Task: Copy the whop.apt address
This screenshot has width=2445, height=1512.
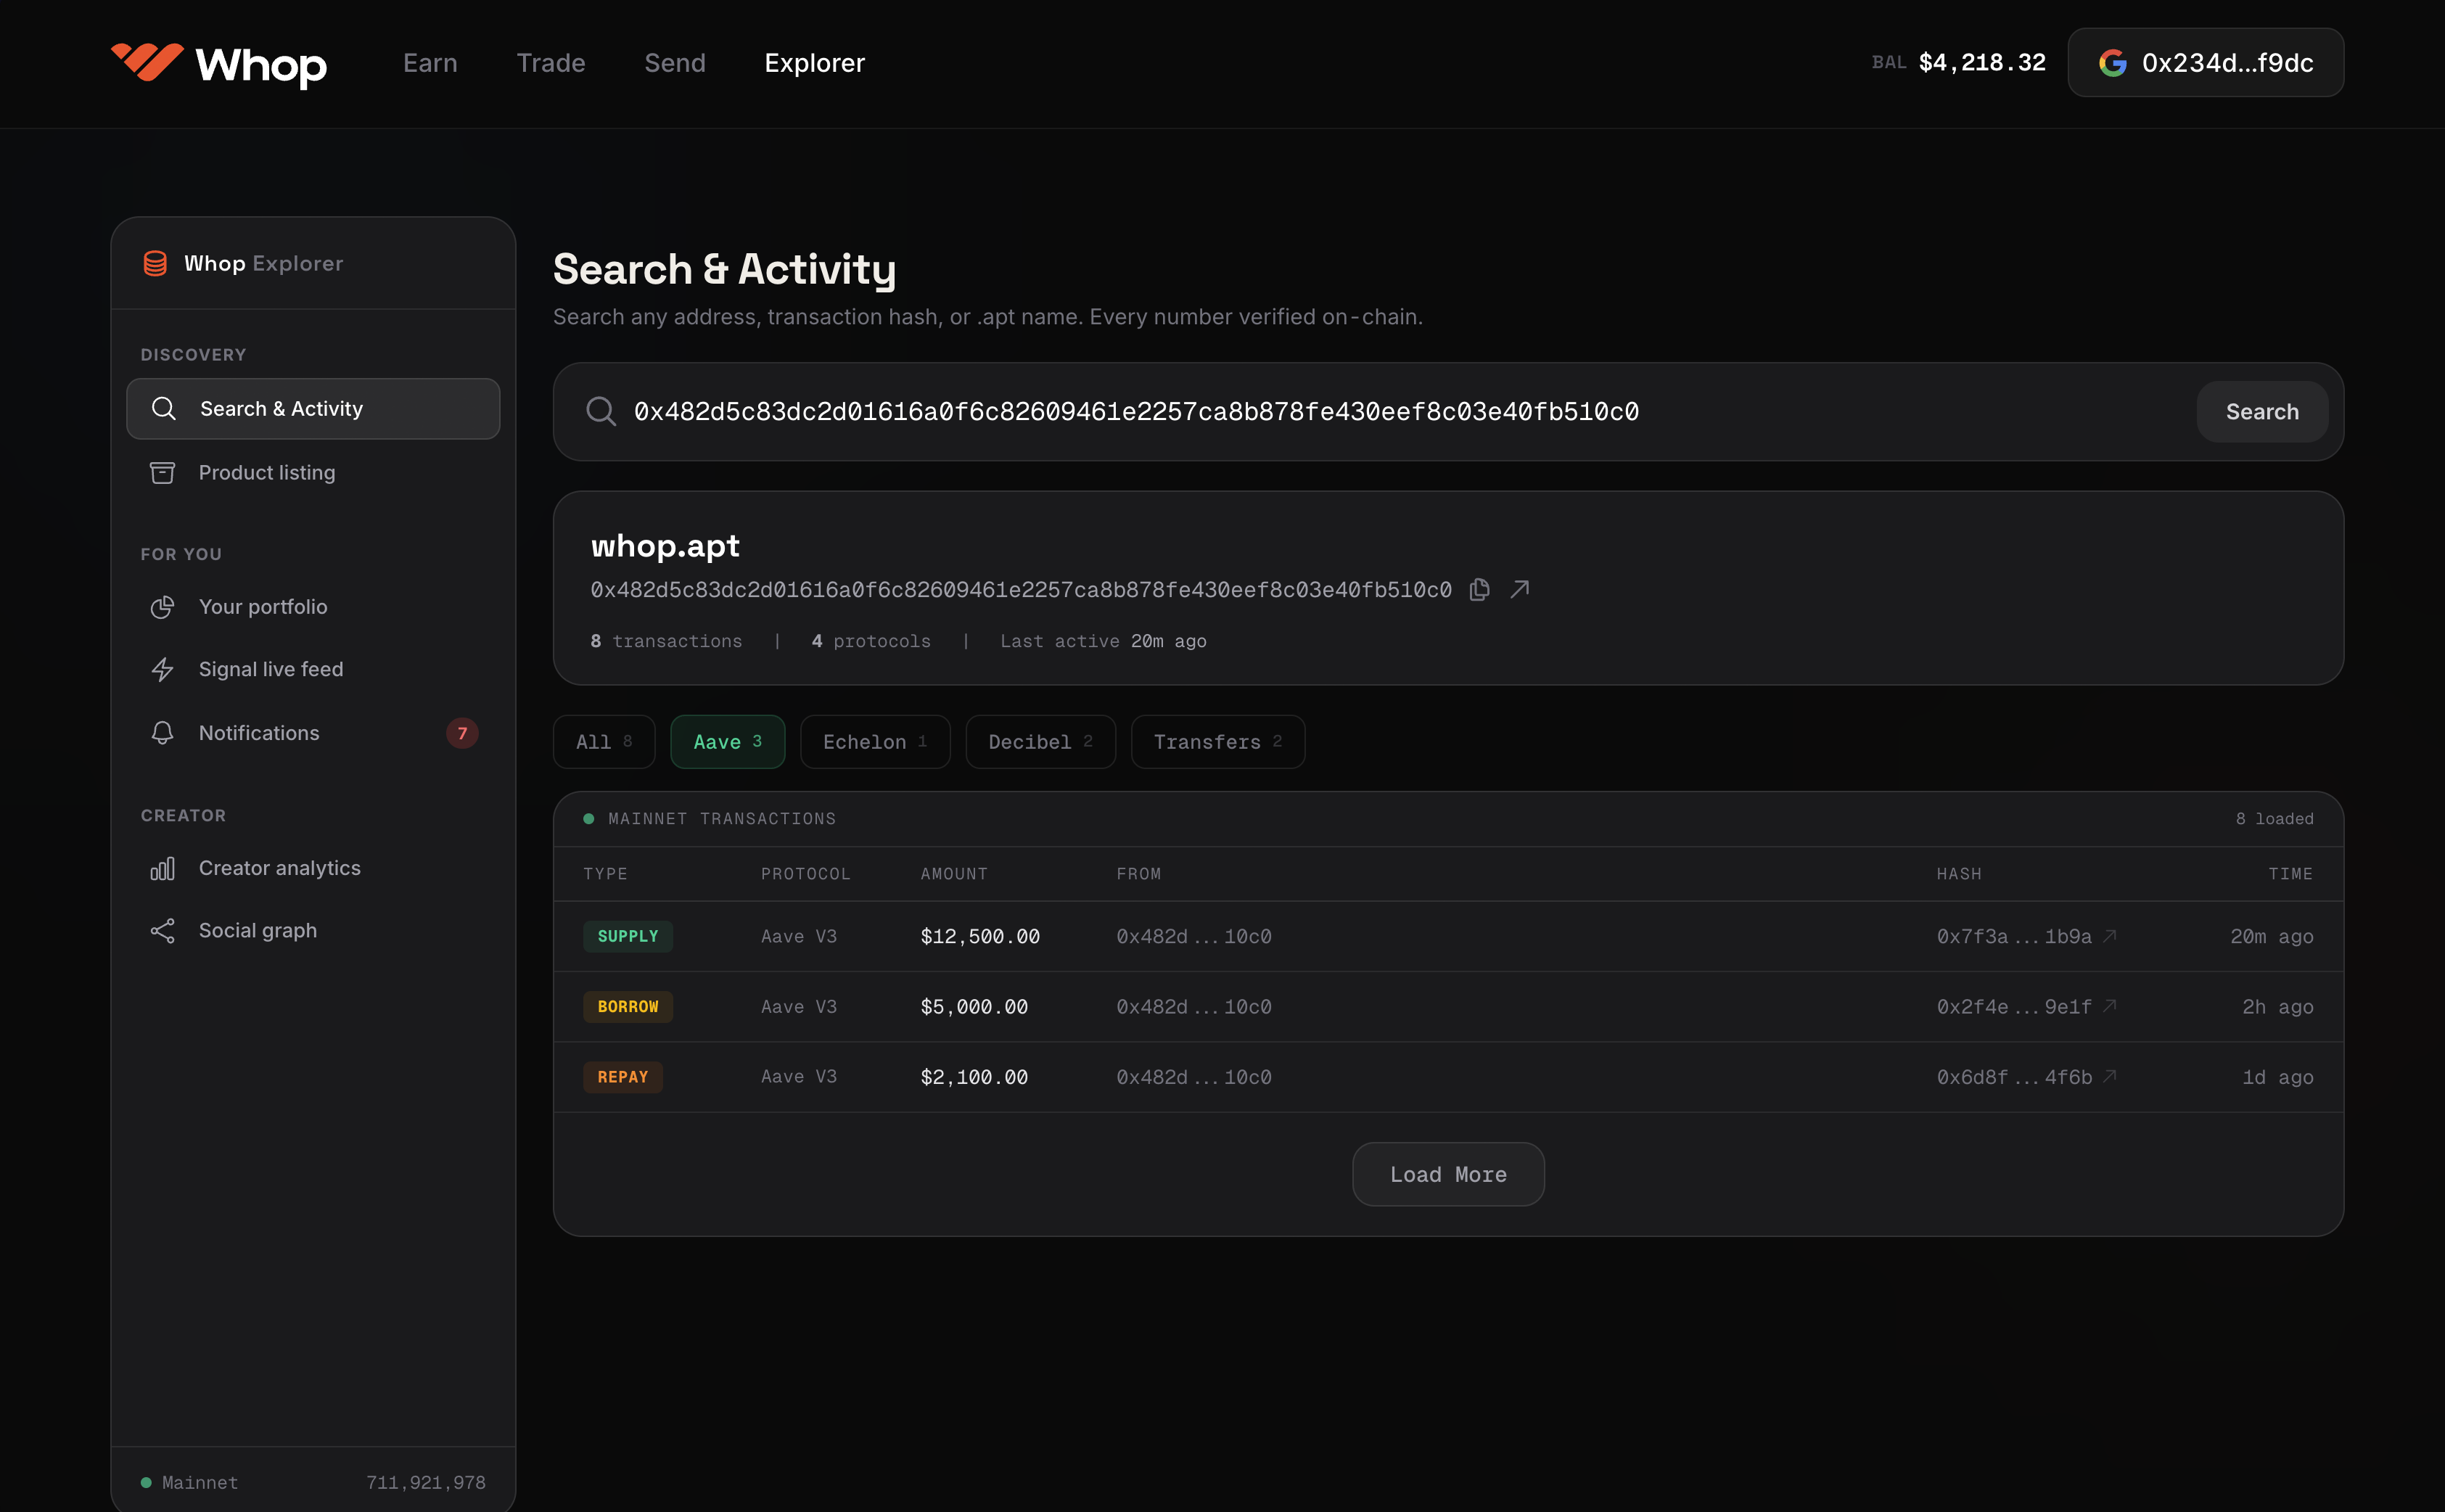Action: pyautogui.click(x=1479, y=589)
